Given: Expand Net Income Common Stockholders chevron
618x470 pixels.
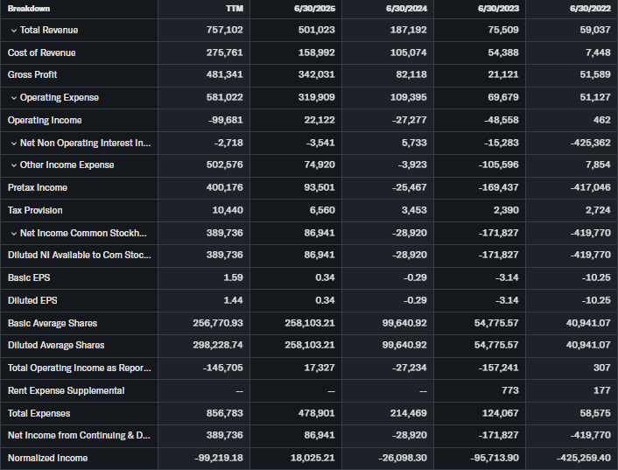Looking at the screenshot, I should [x=14, y=233].
